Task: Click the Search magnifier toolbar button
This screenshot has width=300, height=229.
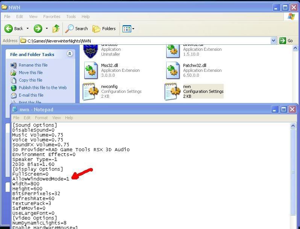Action: point(77,29)
